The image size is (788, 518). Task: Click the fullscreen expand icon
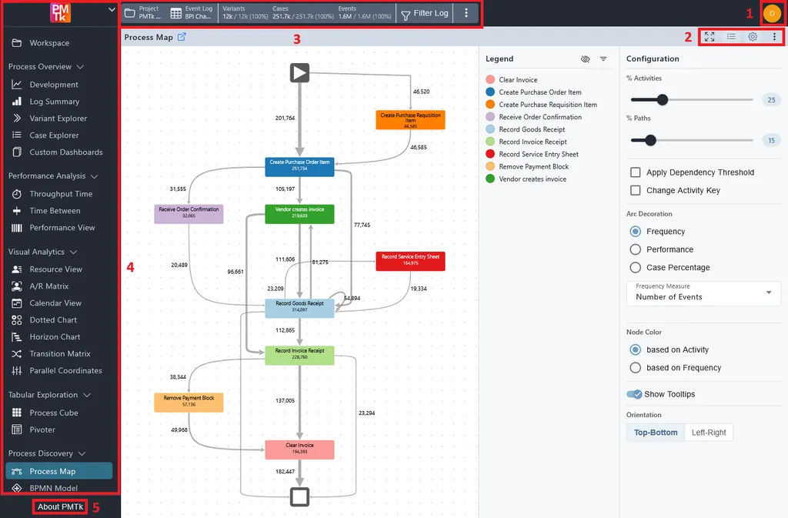[709, 37]
